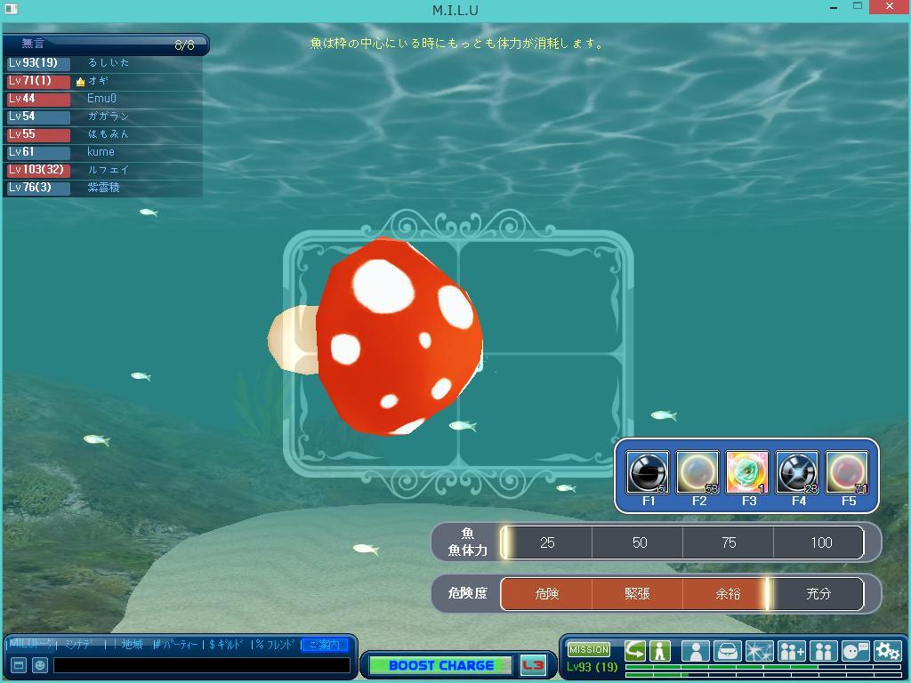The width and height of the screenshot is (911, 683).
Task: Use the F1 black orb item
Action: tap(647, 472)
